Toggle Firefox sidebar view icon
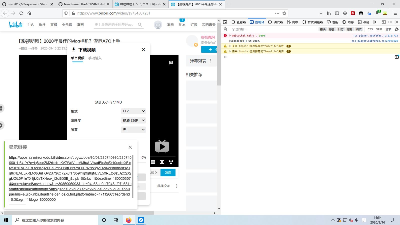This screenshot has height=225, width=400. [x=337, y=13]
